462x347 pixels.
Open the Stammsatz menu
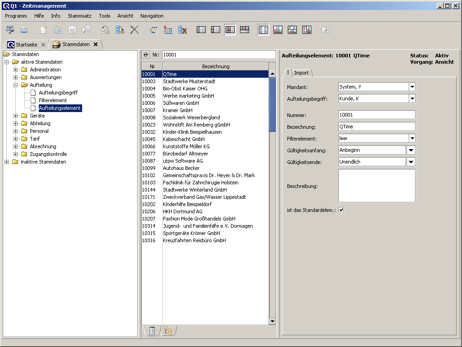(x=79, y=16)
